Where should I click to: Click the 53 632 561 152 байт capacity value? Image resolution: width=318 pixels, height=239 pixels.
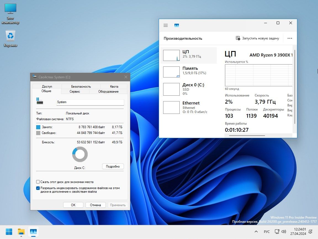(91, 142)
